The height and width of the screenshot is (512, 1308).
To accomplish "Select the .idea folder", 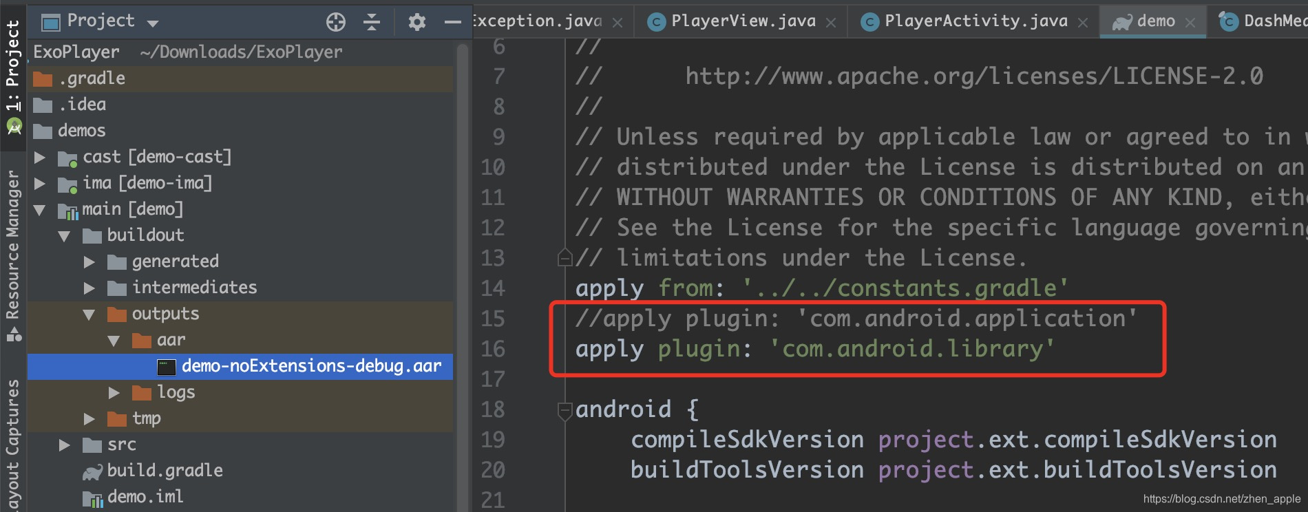I will pos(240,105).
